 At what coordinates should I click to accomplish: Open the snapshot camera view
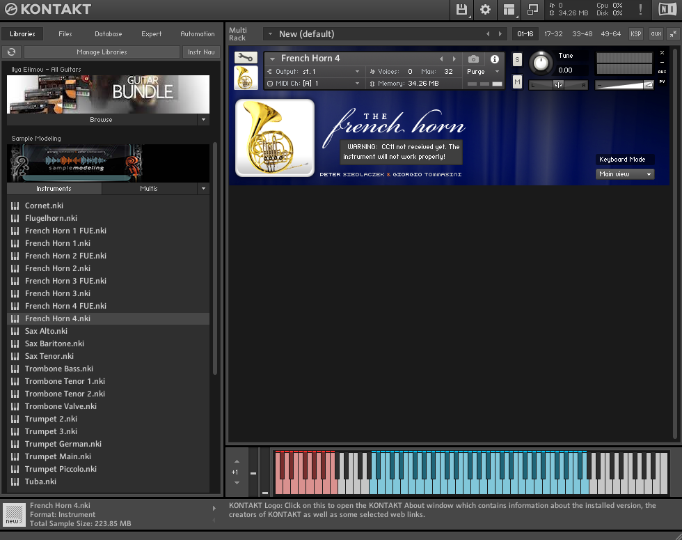pyautogui.click(x=473, y=59)
